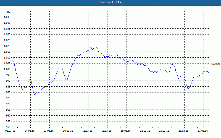Image resolution: width=221 pixels, height=138 pixels.
Task: Pick the '990' pressure axis label
Action: coord(9,81)
